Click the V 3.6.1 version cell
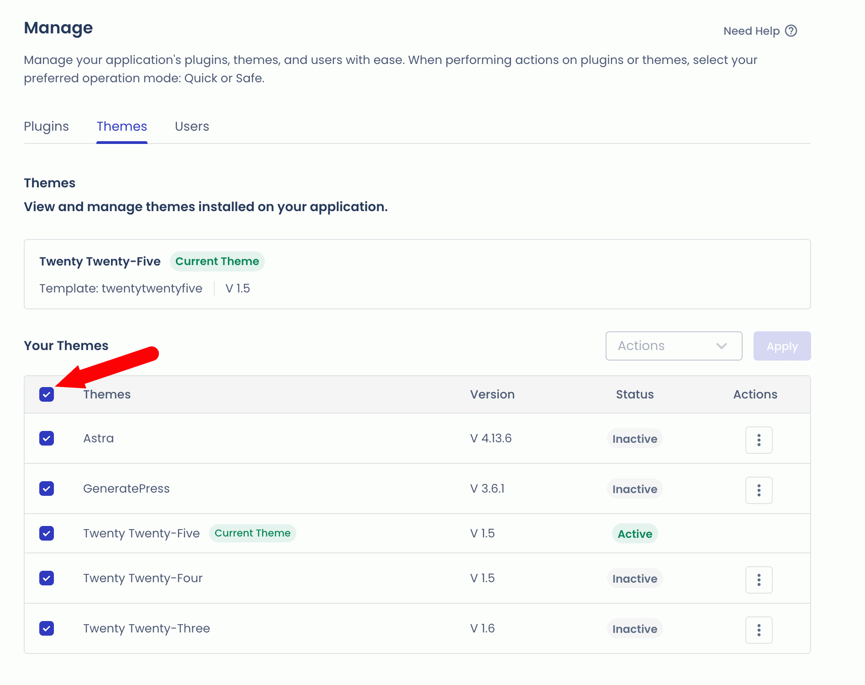The image size is (865, 685). click(x=487, y=489)
